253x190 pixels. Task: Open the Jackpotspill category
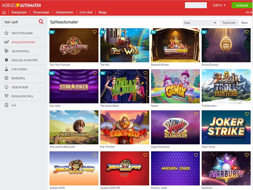point(20,51)
